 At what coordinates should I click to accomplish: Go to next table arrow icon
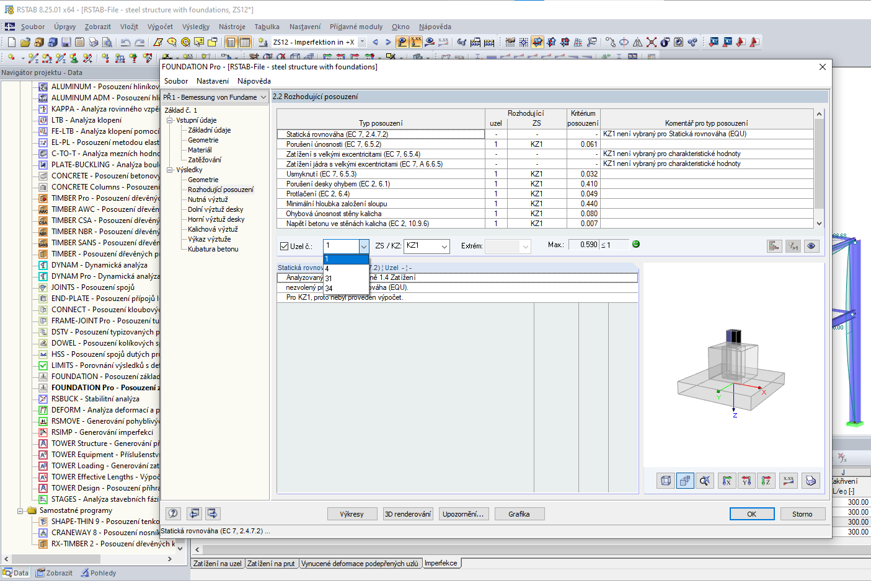(213, 513)
